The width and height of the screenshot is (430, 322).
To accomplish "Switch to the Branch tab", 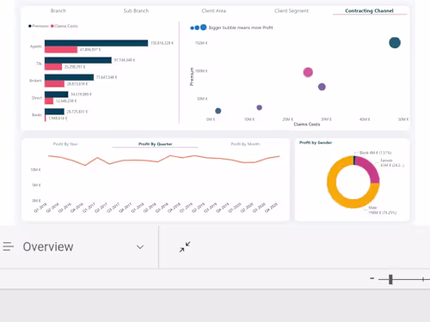I will coord(58,11).
